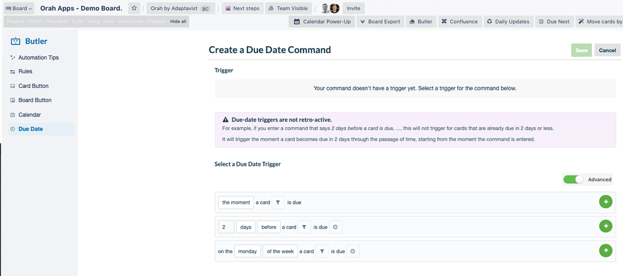The image size is (623, 276).
Task: Set time in 'days before' trigger row
Action: tap(336, 227)
